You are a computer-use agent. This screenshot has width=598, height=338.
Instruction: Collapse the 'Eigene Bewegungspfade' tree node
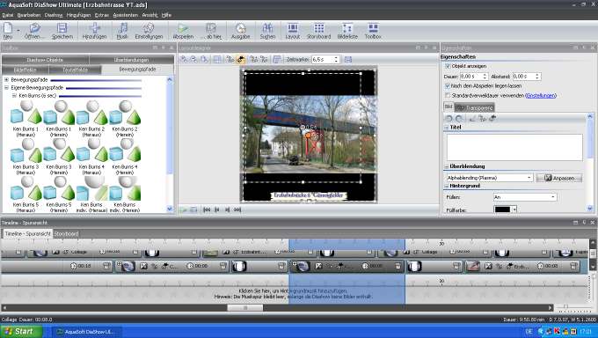coord(6,88)
